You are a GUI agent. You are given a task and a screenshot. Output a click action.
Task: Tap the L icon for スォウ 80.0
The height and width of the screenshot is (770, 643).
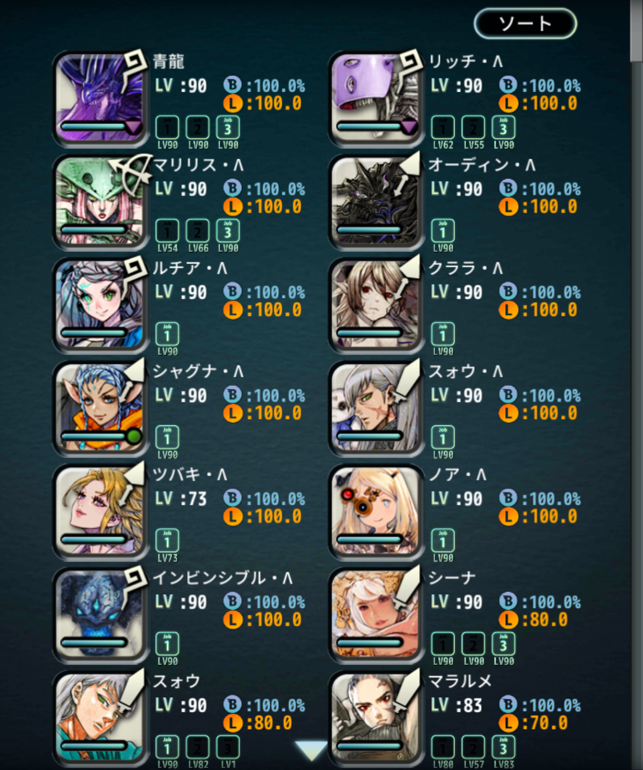pyautogui.click(x=233, y=723)
